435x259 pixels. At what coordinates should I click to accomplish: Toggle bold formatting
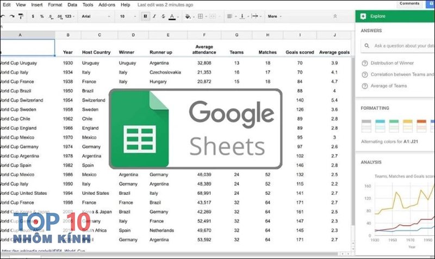point(145,16)
